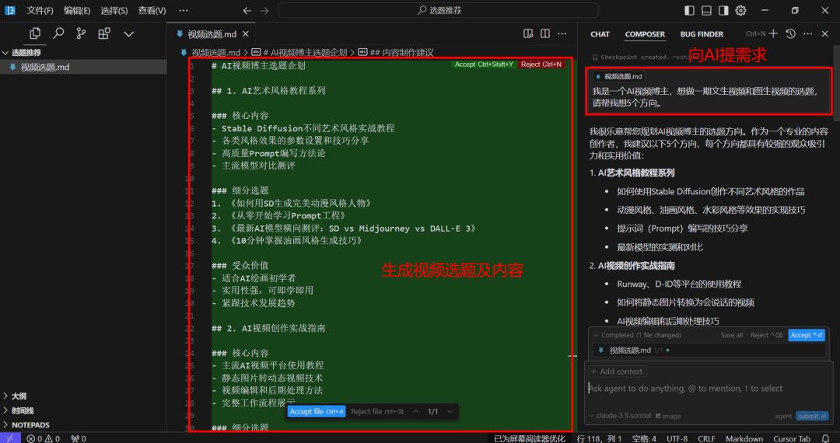840x443 pixels.
Task: Open the claude-3.5-sonnet model selector
Action: (x=621, y=416)
